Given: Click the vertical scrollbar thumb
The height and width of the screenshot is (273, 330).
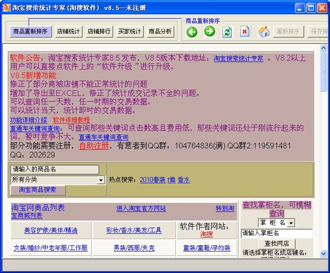Looking at the screenshot, I should pyautogui.click(x=323, y=72).
